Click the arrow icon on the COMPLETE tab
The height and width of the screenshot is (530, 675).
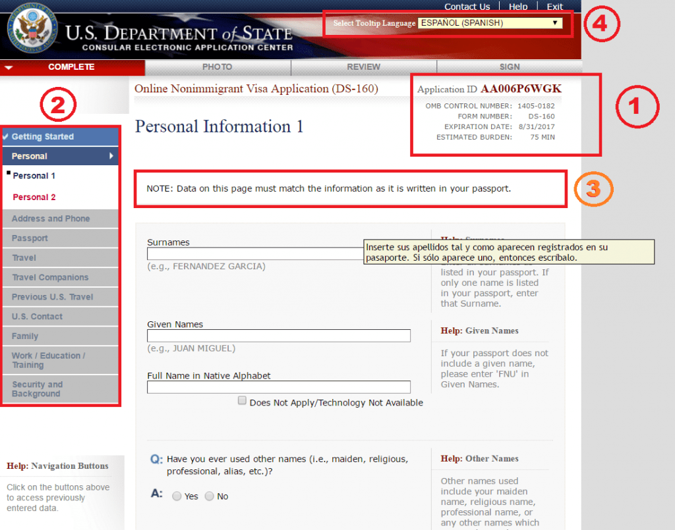[9, 68]
